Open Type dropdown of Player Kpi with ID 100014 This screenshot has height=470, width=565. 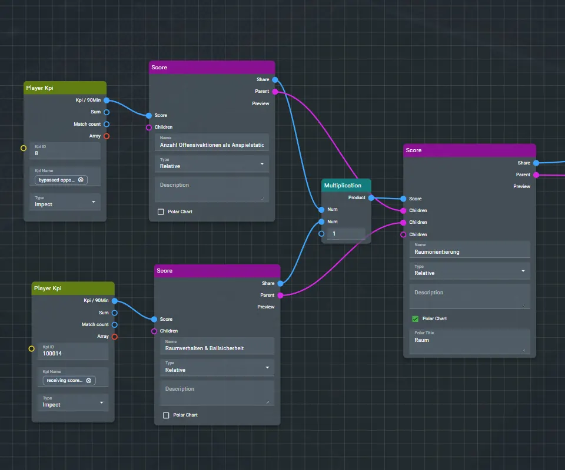(73, 402)
